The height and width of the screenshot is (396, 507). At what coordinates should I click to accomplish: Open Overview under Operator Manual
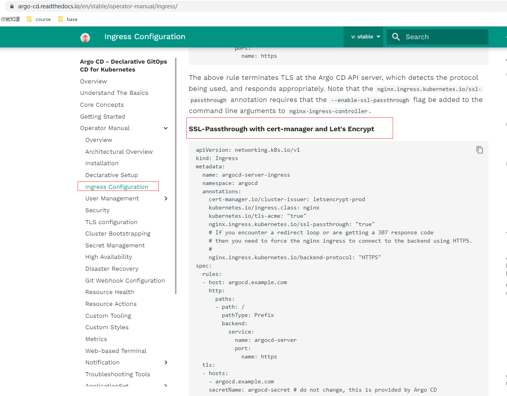(99, 140)
